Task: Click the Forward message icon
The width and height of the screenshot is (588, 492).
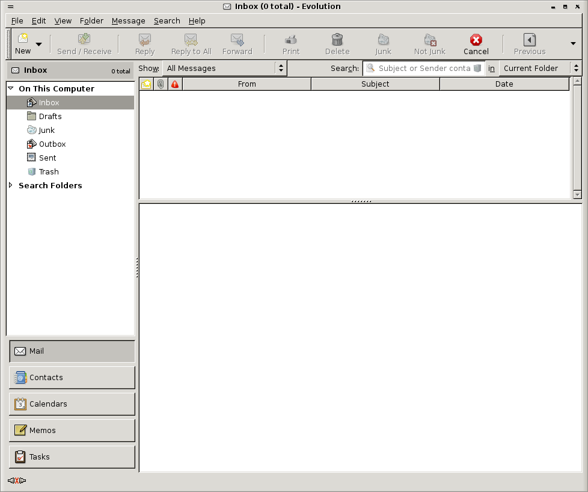Action: point(237,40)
